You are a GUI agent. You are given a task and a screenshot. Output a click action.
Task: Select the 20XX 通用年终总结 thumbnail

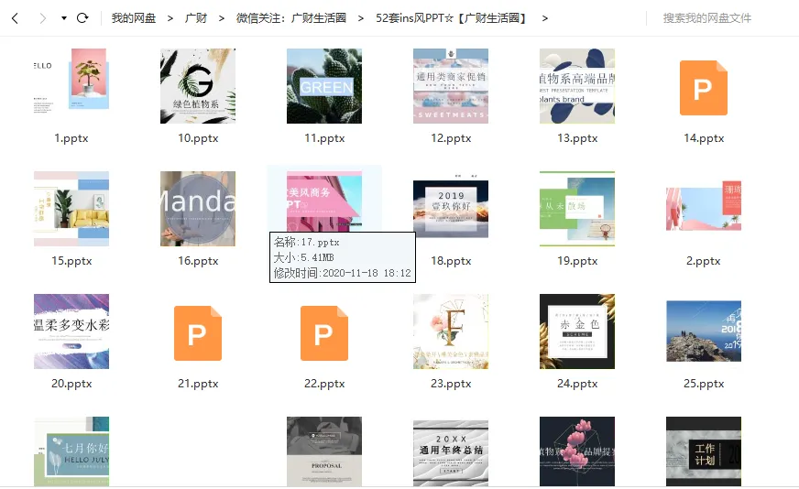451,453
